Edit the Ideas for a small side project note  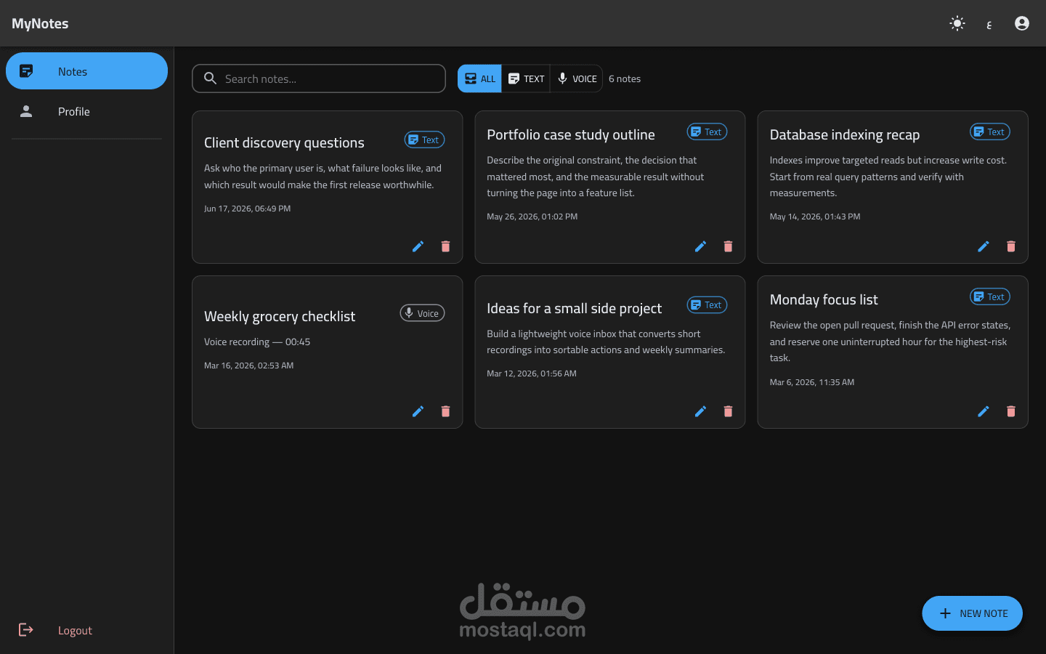tap(700, 411)
